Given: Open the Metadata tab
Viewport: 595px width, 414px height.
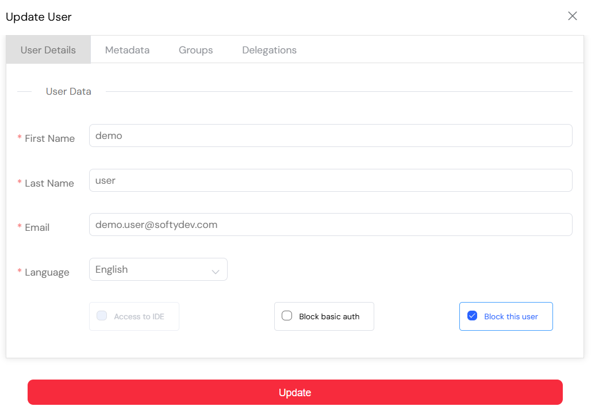Looking at the screenshot, I should click(x=127, y=50).
